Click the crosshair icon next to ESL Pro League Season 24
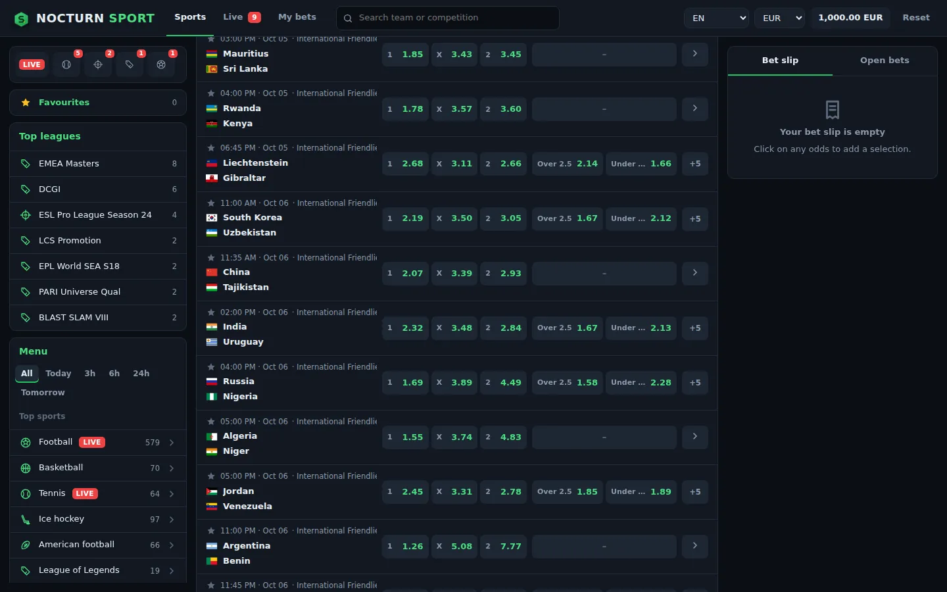Screen dimensions: 947x592 click(26, 215)
